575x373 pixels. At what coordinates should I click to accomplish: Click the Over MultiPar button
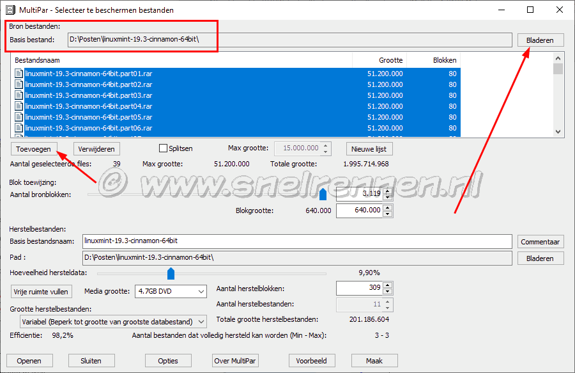coord(235,361)
